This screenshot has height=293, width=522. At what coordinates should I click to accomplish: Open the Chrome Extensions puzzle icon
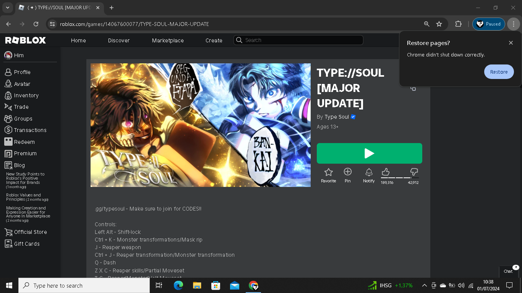point(458,24)
